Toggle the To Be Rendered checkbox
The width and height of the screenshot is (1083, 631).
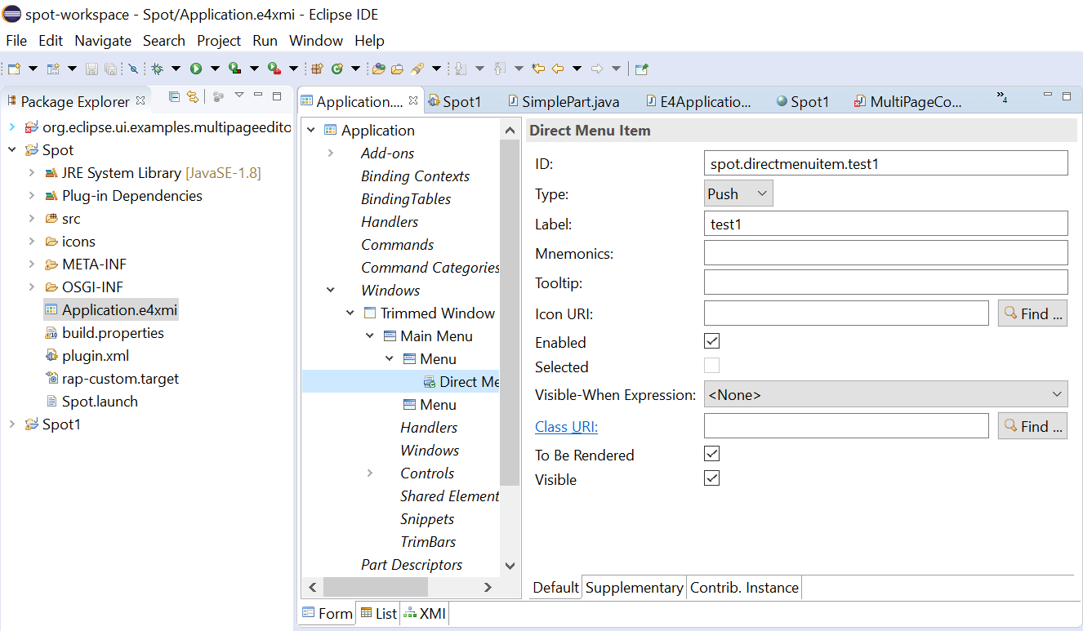click(x=711, y=454)
